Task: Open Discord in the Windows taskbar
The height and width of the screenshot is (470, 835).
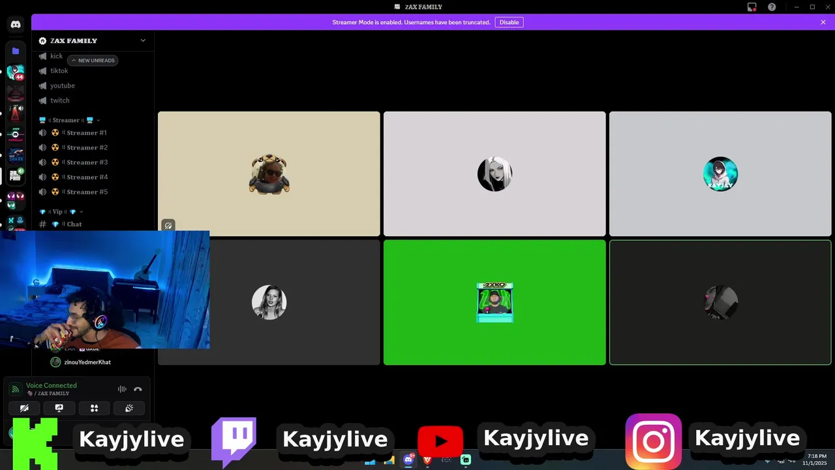Action: click(408, 460)
